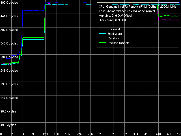Select the magenta Forward legend line

point(102,29)
